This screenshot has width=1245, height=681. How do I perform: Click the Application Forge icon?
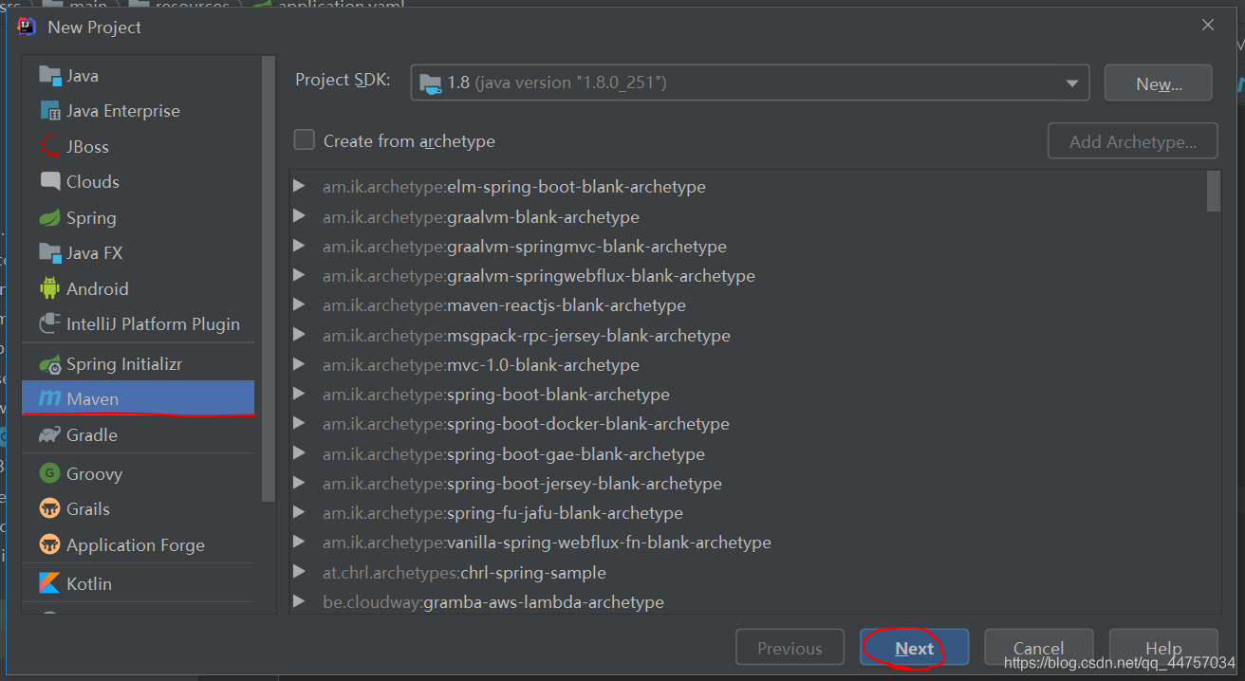click(49, 544)
